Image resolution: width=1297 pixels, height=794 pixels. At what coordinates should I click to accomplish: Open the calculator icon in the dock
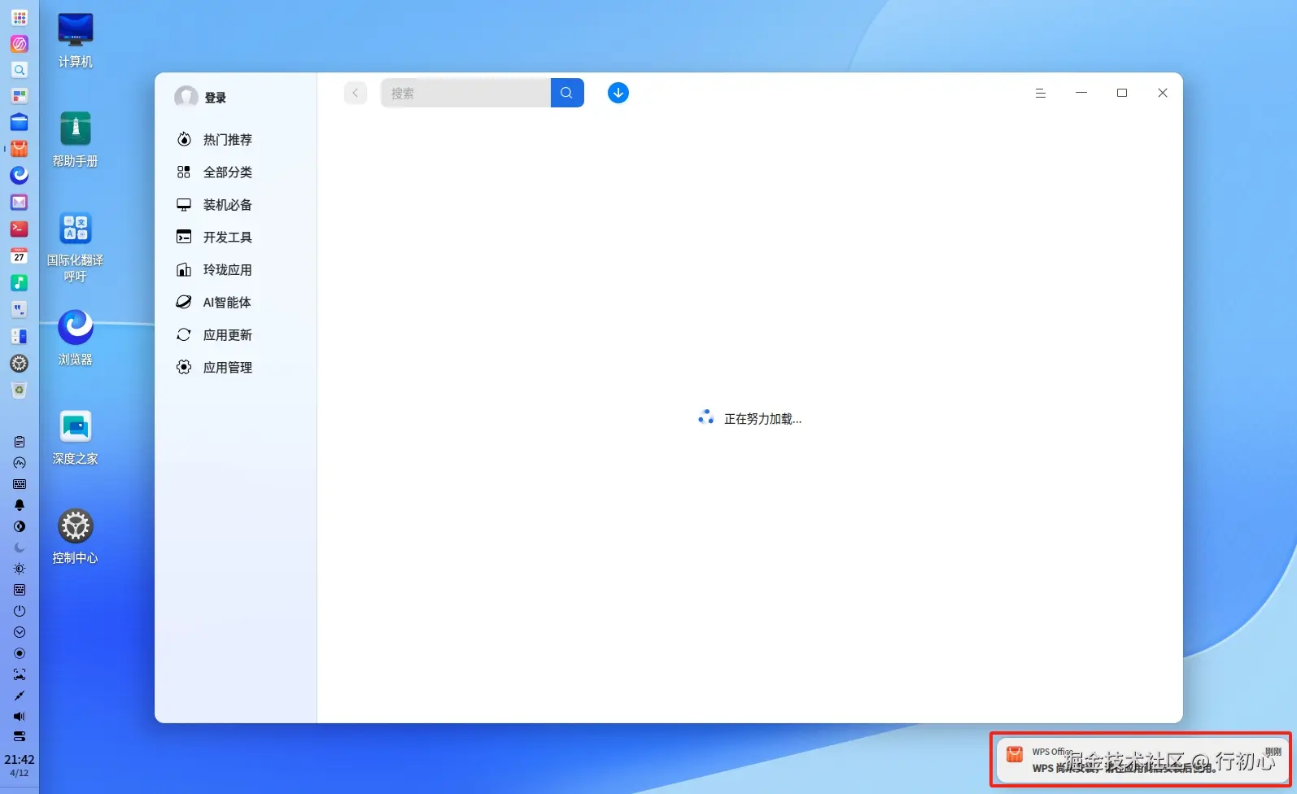pos(20,336)
